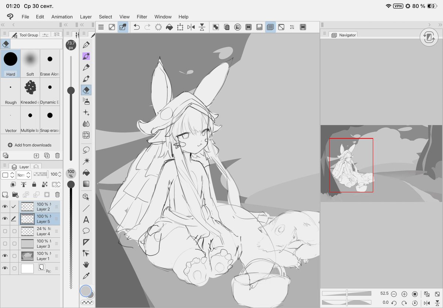Screen dimensions: 443x308
Task: Hide Layer 1 with its eye icon
Action: (5, 256)
